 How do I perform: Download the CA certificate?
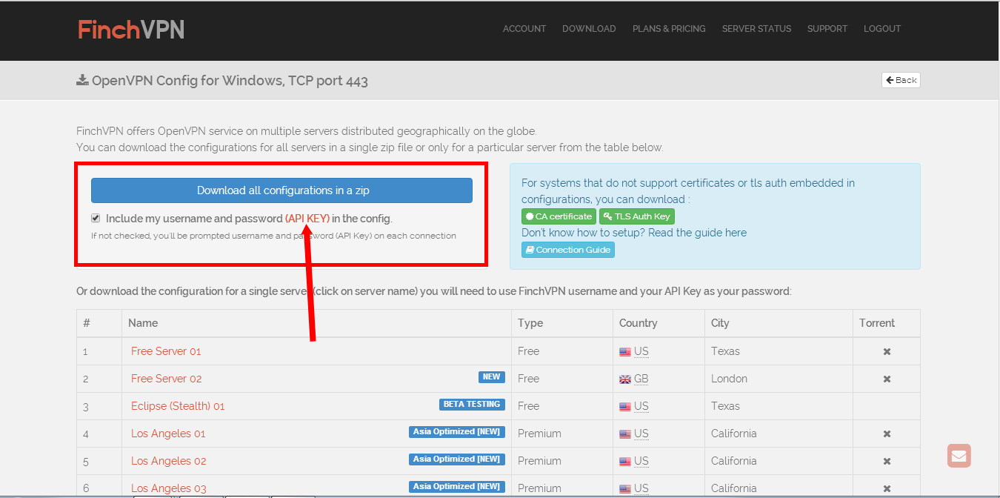pos(559,216)
